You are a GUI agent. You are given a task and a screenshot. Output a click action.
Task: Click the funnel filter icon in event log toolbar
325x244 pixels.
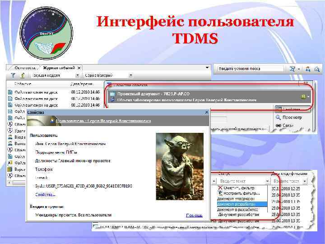pyautogui.click(x=13, y=75)
